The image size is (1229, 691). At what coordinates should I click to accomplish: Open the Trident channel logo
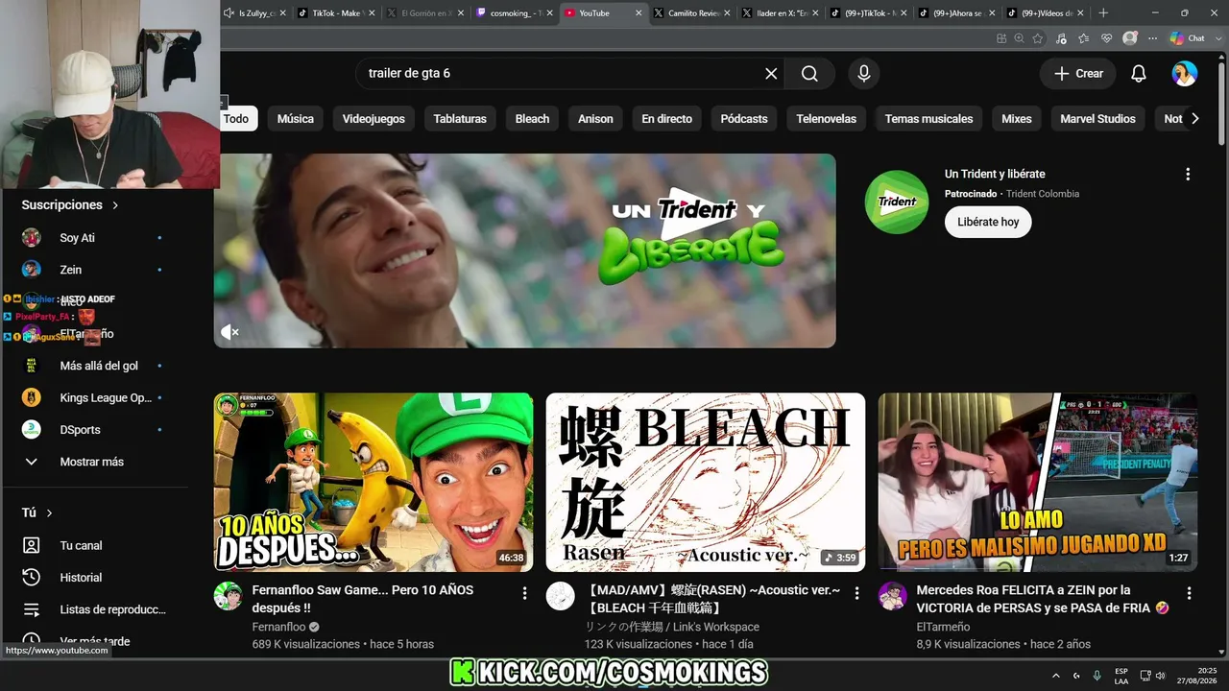[x=897, y=202]
